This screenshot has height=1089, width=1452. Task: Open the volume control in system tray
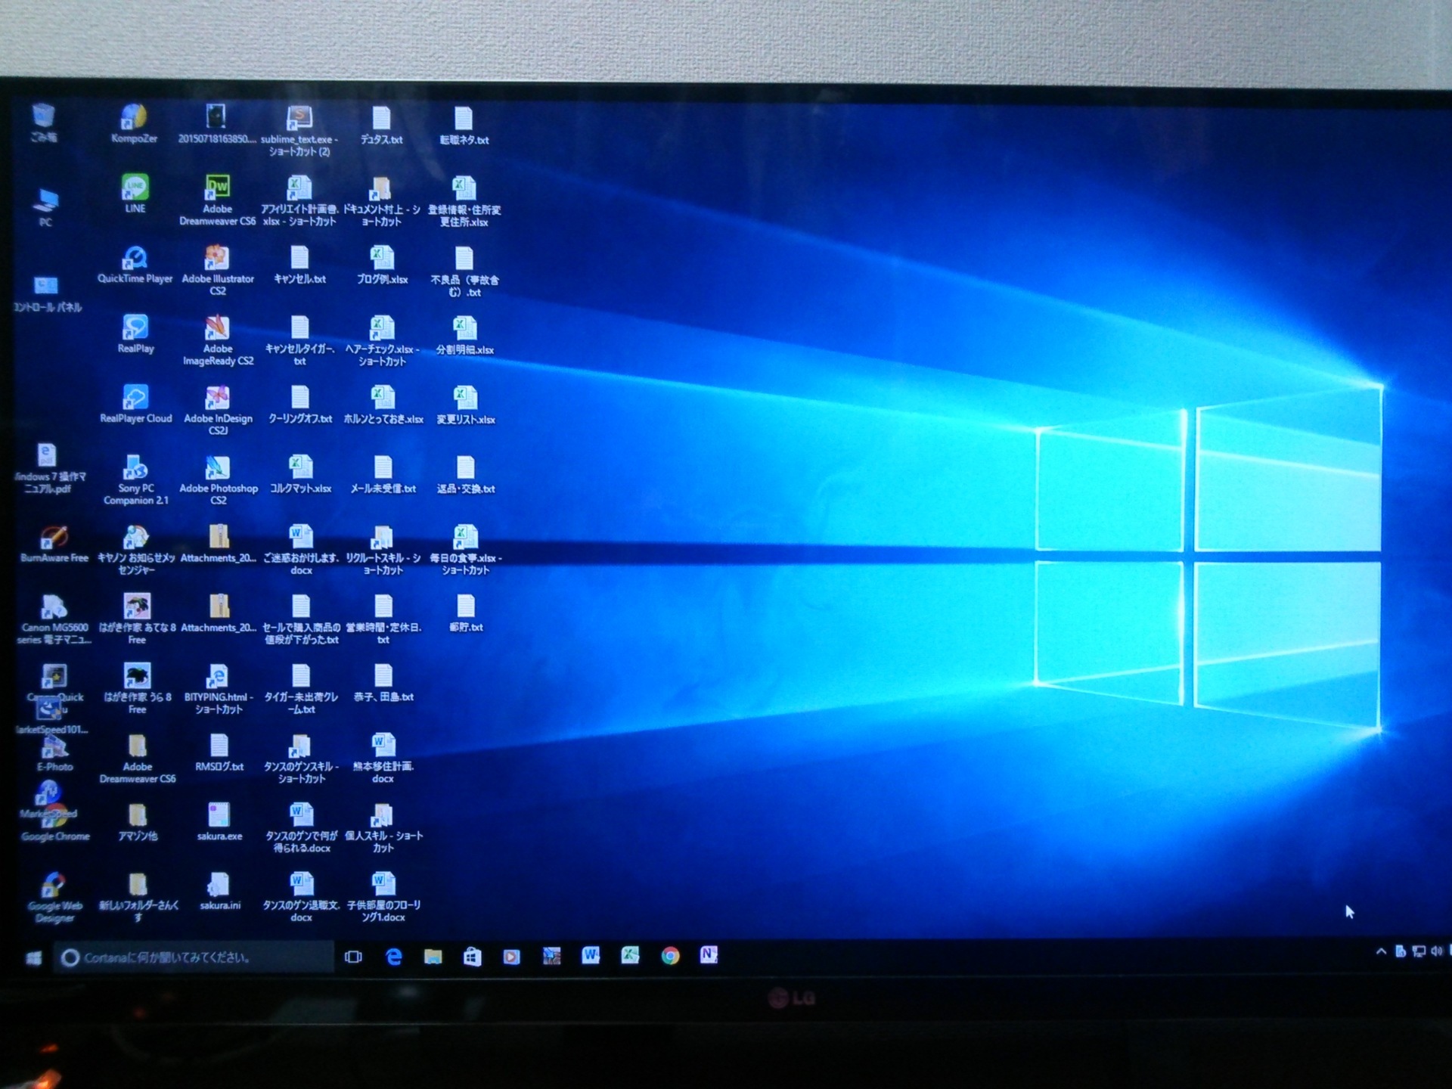[x=1437, y=951]
